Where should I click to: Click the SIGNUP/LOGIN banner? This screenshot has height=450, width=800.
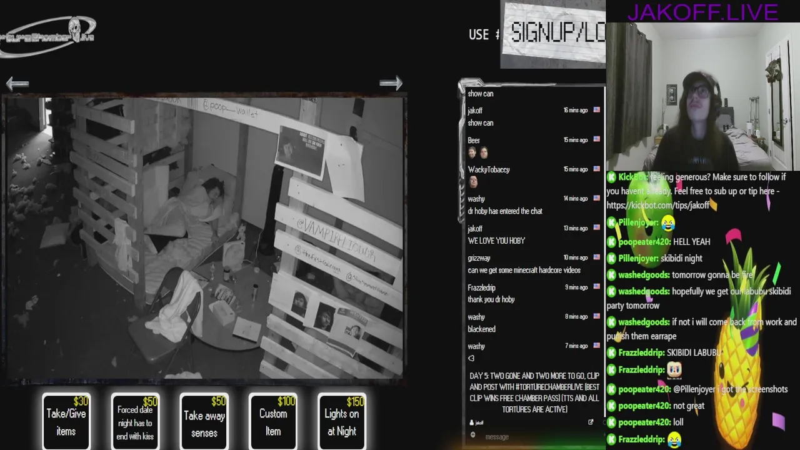pos(554,34)
